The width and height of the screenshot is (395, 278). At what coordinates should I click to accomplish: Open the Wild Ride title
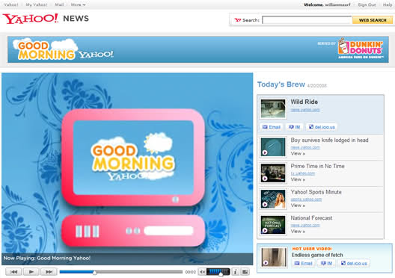point(304,102)
